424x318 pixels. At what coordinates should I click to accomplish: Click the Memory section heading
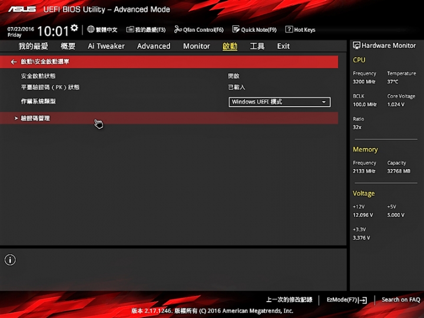point(365,150)
